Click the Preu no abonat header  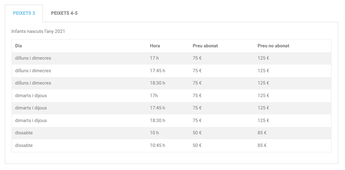point(273,46)
